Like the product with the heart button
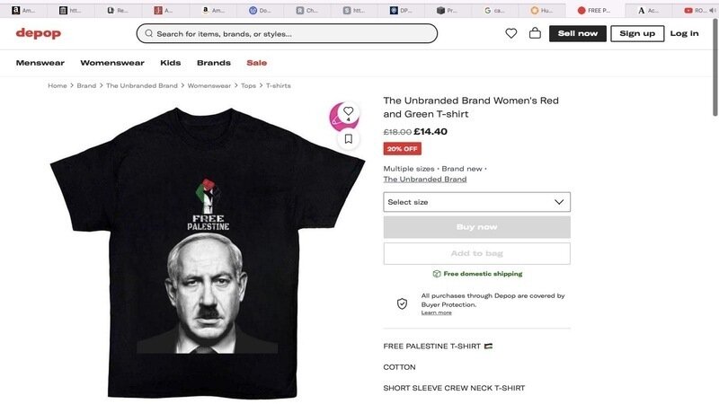Screen dimensions: 719x404 pyautogui.click(x=348, y=112)
